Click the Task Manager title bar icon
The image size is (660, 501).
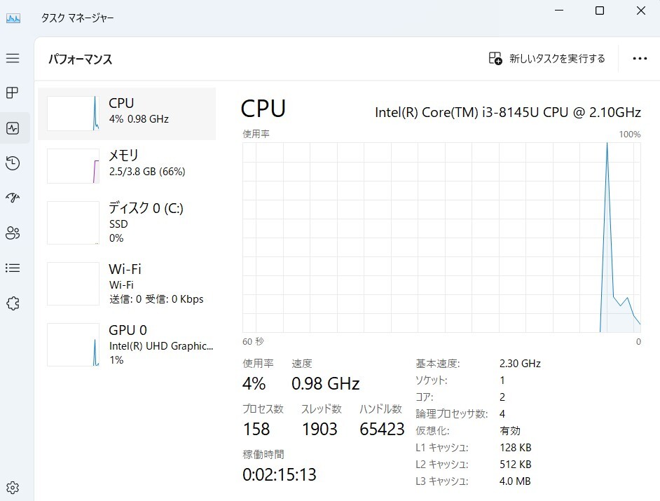point(13,18)
